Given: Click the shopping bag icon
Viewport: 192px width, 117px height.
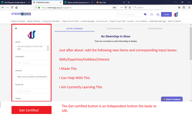Looking at the screenshot, I should pyautogui.click(x=158, y=15).
